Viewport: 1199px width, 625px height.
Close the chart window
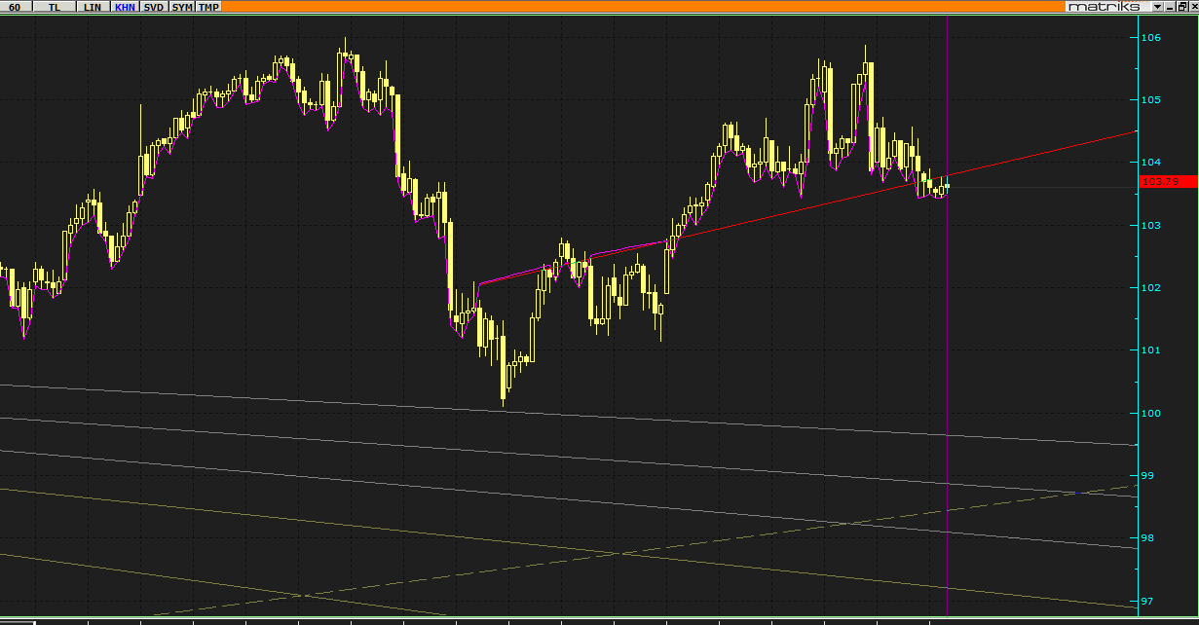pyautogui.click(x=1192, y=7)
